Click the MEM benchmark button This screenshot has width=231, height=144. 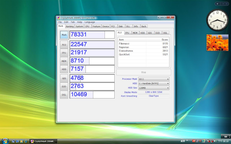64,61
